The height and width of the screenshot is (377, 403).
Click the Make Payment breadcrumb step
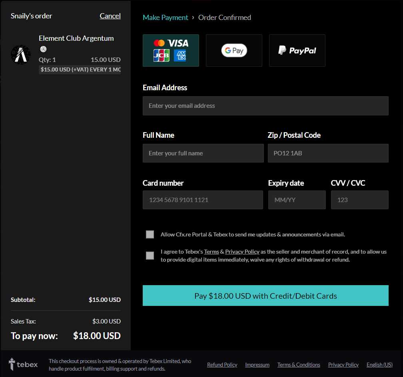(165, 18)
